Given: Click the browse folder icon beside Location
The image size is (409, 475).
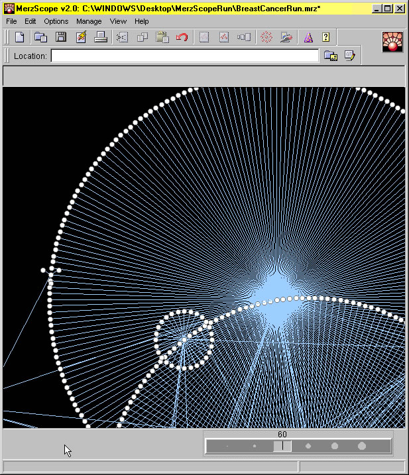Looking at the screenshot, I should click(x=330, y=56).
